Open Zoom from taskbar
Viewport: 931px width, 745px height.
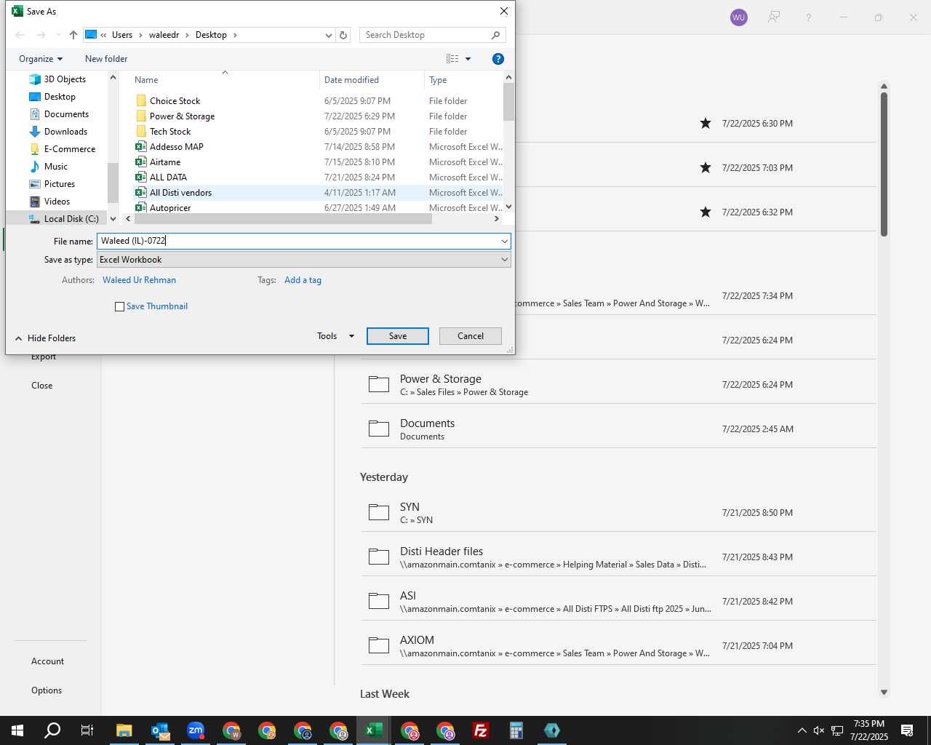[x=196, y=730]
